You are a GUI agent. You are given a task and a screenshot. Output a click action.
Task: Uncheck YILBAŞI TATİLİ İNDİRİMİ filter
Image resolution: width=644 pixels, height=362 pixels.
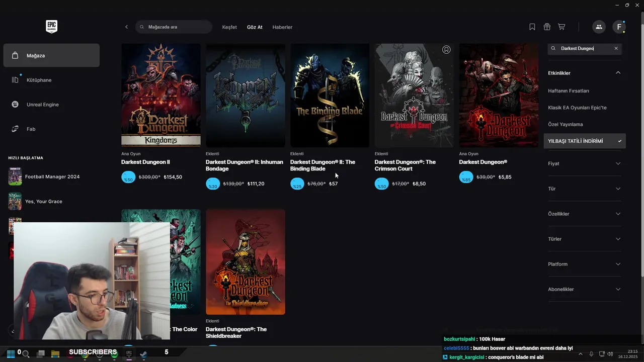pyautogui.click(x=585, y=141)
